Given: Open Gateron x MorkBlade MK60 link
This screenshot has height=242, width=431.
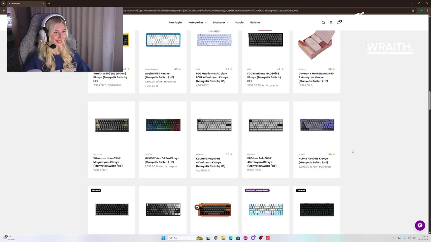Looking at the screenshot, I should tap(316, 77).
